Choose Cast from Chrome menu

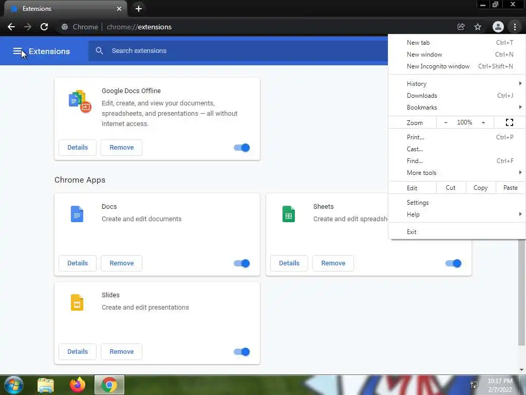click(x=457, y=149)
